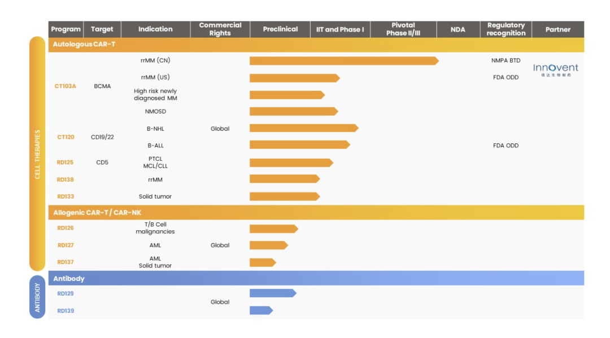Screen dimensions: 610x338
Task: Click the RD129 blue progress bar
Action: tap(272, 293)
